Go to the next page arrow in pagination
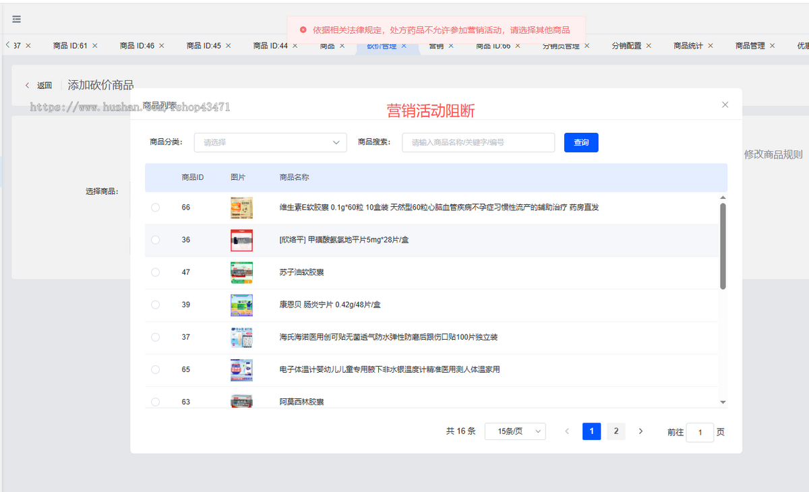This screenshot has width=809, height=492. (x=640, y=431)
